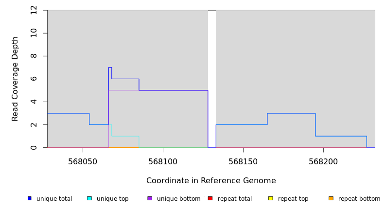Click the cyan 'unique top' legend swatch

click(89, 198)
